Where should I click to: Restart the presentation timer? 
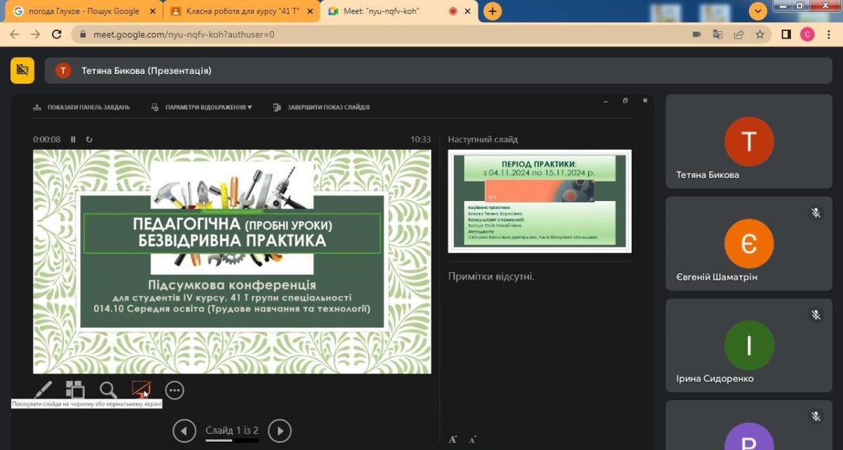89,139
